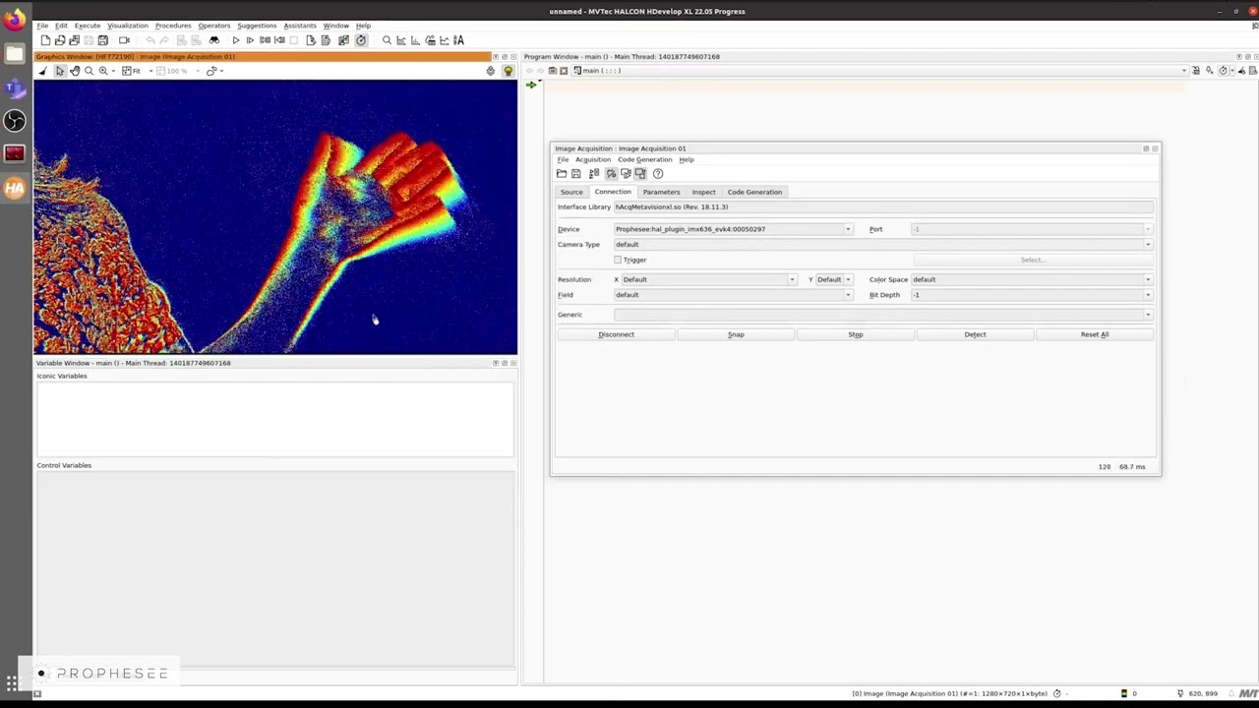Click the lightbulb icon in the Graphics Window
The image size is (1259, 708).
(508, 71)
